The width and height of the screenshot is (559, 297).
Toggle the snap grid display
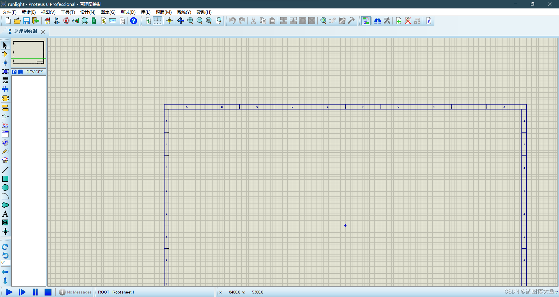pos(158,21)
